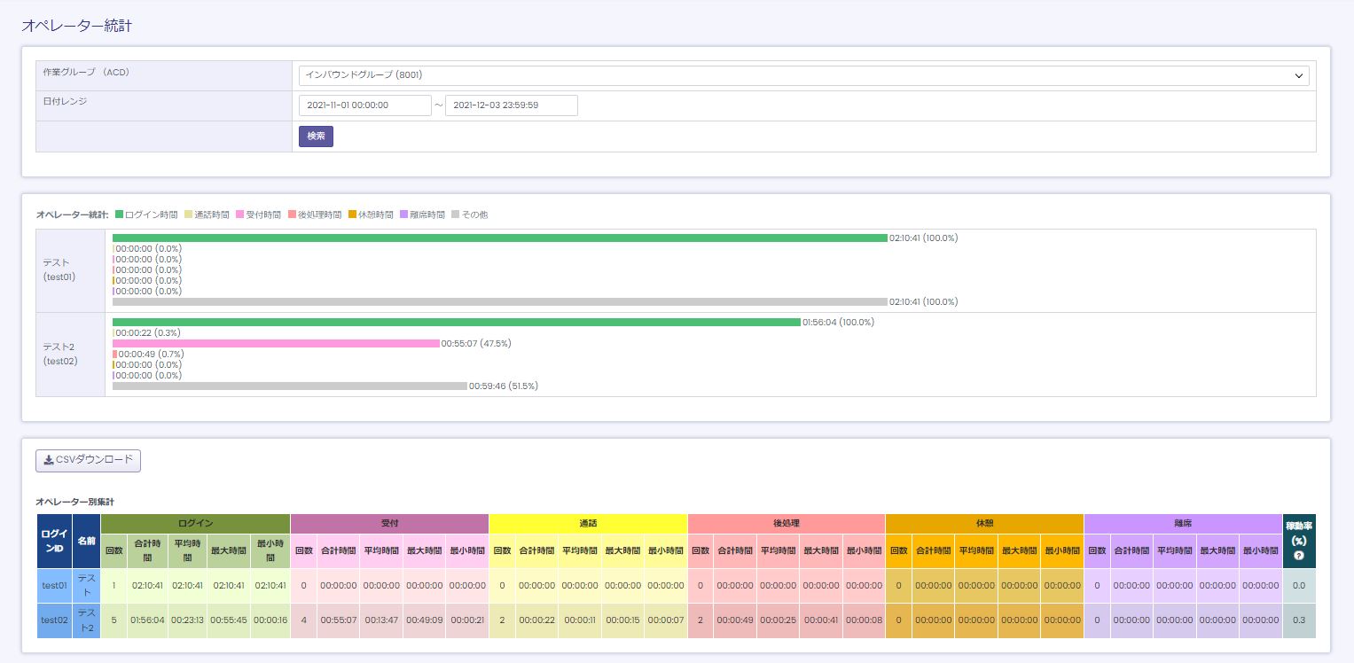Viewport: 1354px width, 663px height.
Task: Click the purple 離席時間 legend square
Action: point(404,214)
